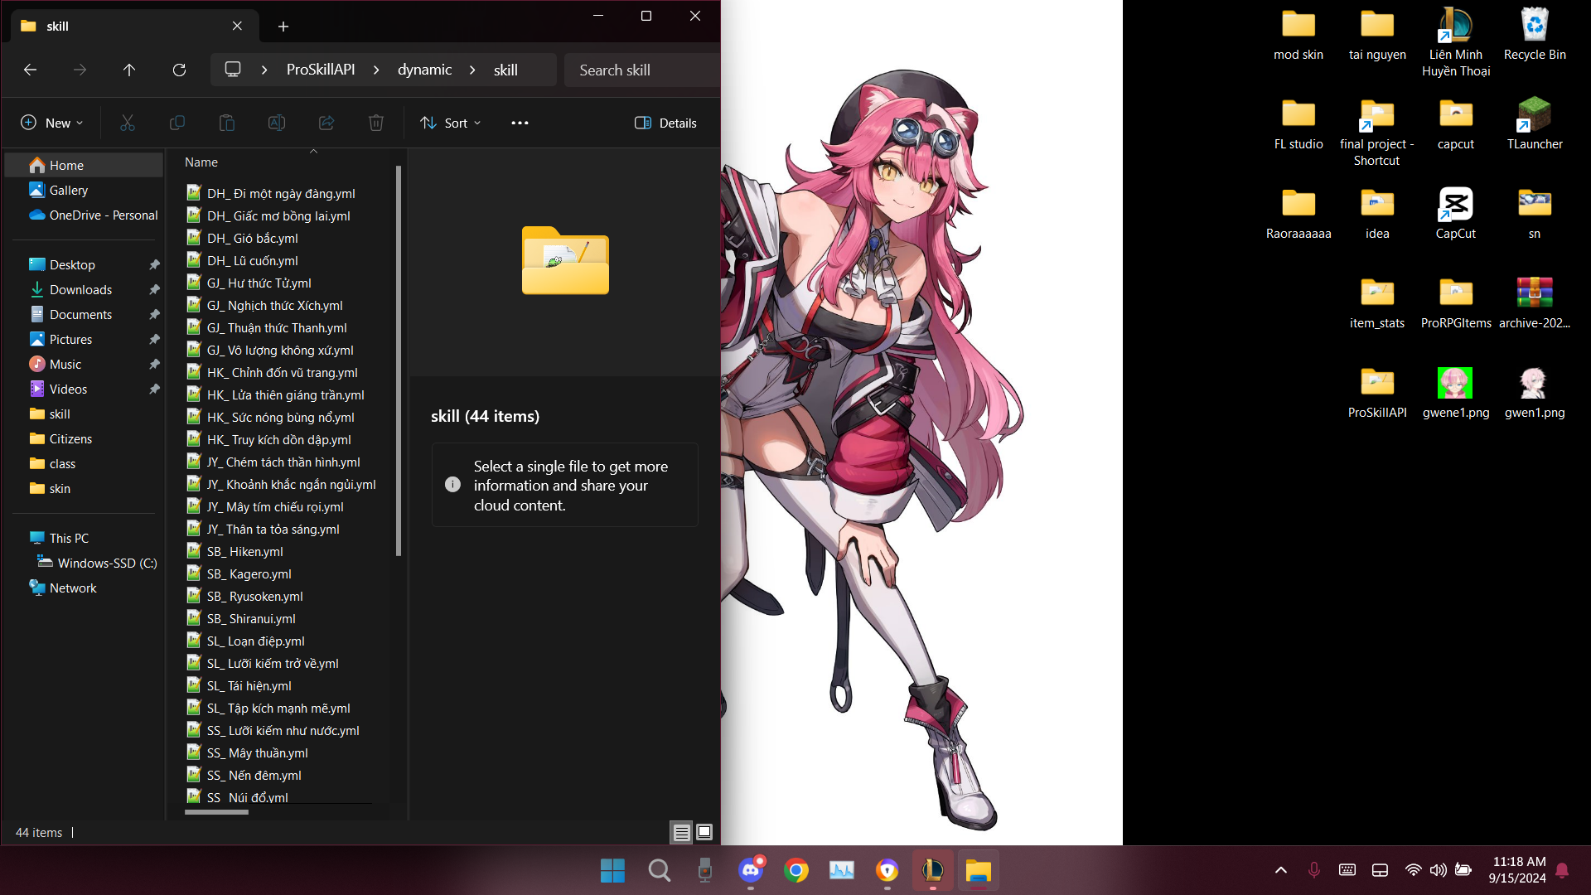Add a new File Explorer tab
The image size is (1591, 895).
click(283, 27)
